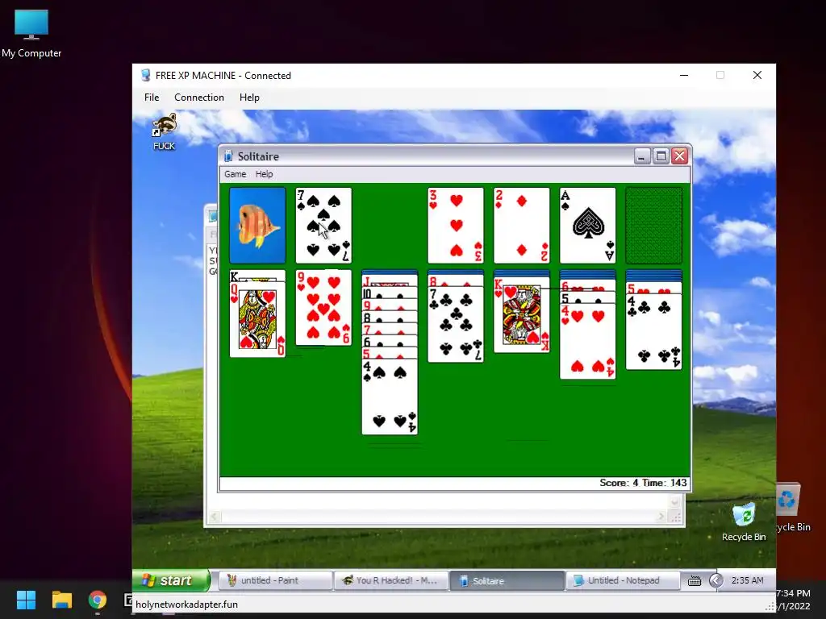Select the 9 of hearts card

(323, 307)
